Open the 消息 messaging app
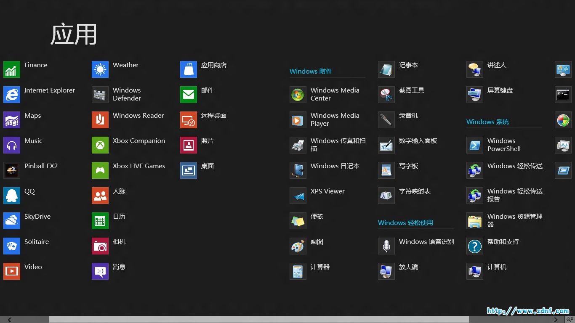Image resolution: width=575 pixels, height=323 pixels. pos(100,271)
